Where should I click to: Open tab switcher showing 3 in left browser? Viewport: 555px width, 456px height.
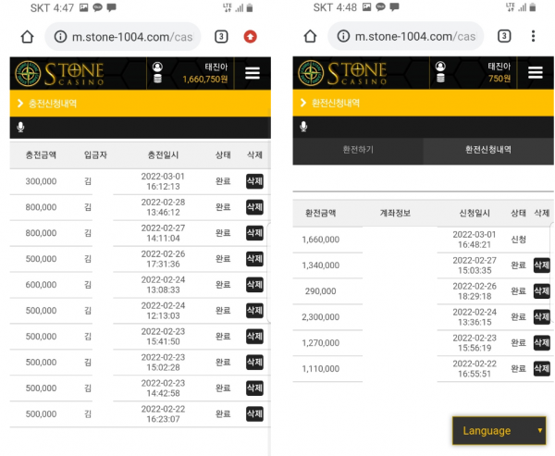click(221, 37)
